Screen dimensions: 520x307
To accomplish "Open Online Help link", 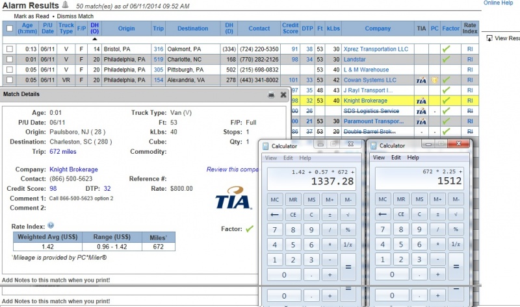I will [498, 3].
